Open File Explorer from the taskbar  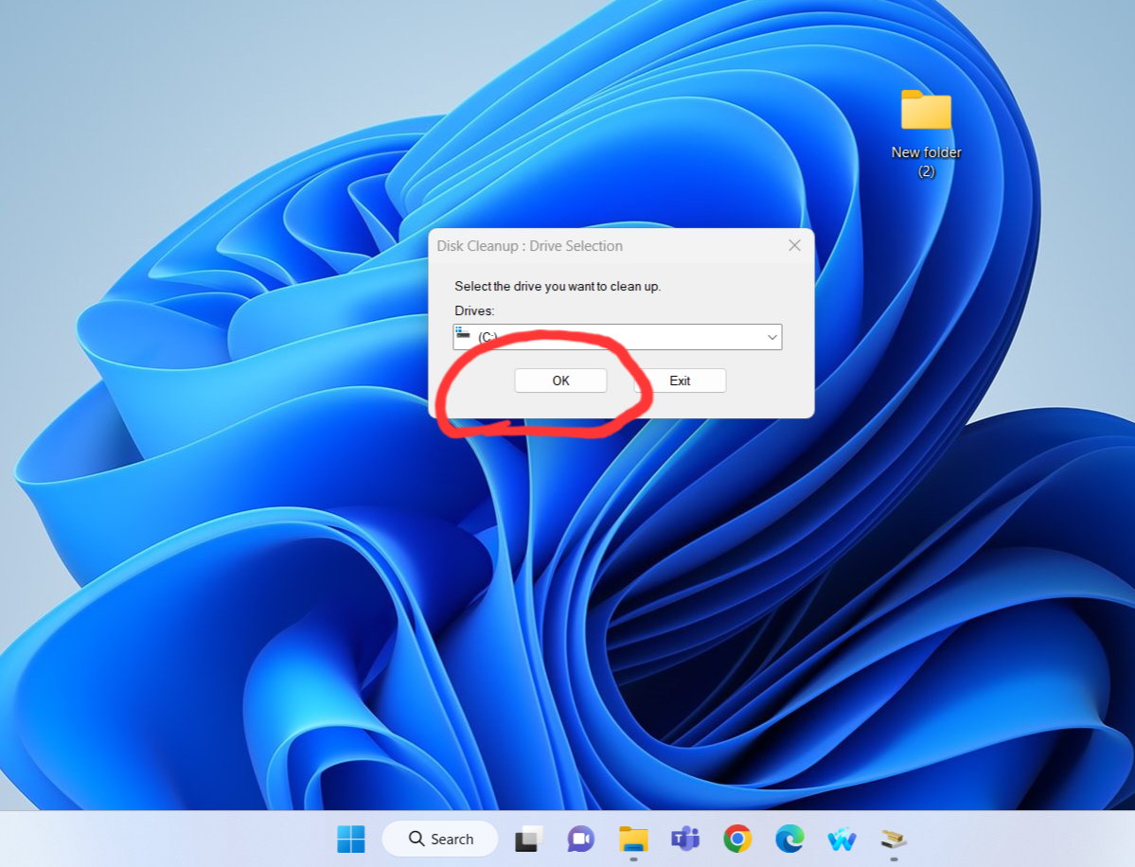[x=633, y=839]
